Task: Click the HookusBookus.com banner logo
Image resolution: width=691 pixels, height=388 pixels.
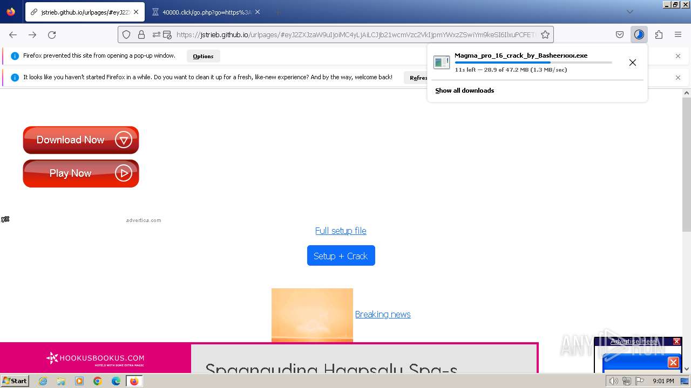Action: tap(95, 358)
